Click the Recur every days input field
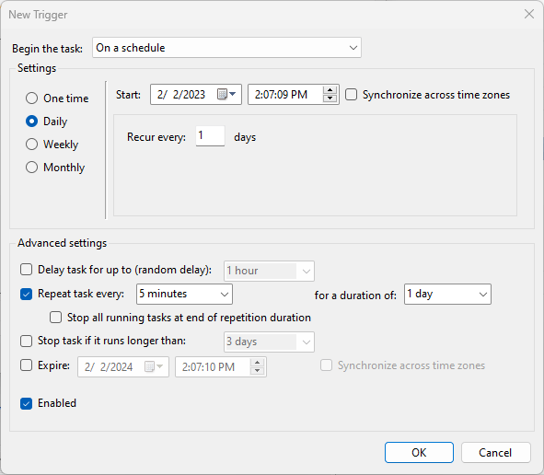544x475 pixels. (x=210, y=136)
